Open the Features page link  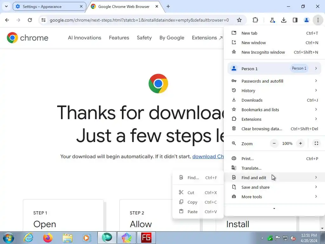(x=119, y=37)
